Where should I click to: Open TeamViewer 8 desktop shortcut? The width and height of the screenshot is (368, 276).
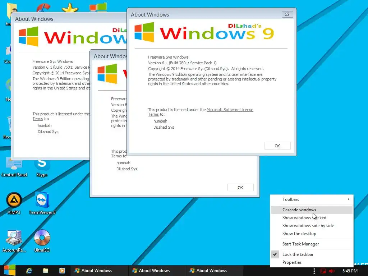pyautogui.click(x=42, y=203)
